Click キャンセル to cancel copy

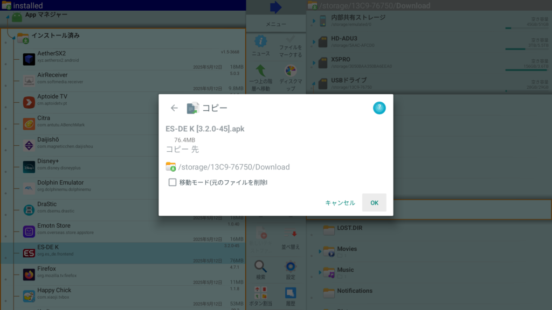click(x=340, y=203)
